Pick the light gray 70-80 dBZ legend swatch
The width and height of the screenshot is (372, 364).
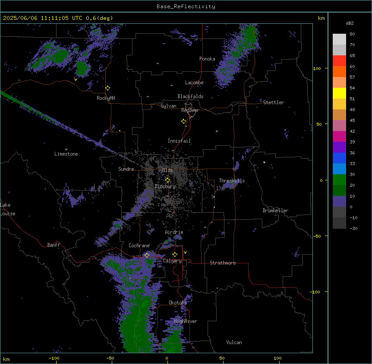tap(339, 39)
